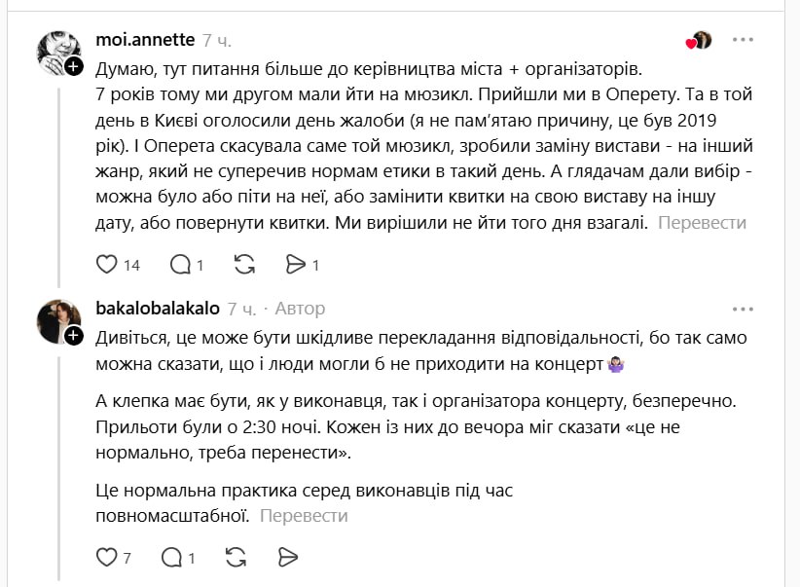Screen dimensions: 800x587
Task: Translate bakalobalakalo's reply with Перевести
Action: tap(303, 515)
